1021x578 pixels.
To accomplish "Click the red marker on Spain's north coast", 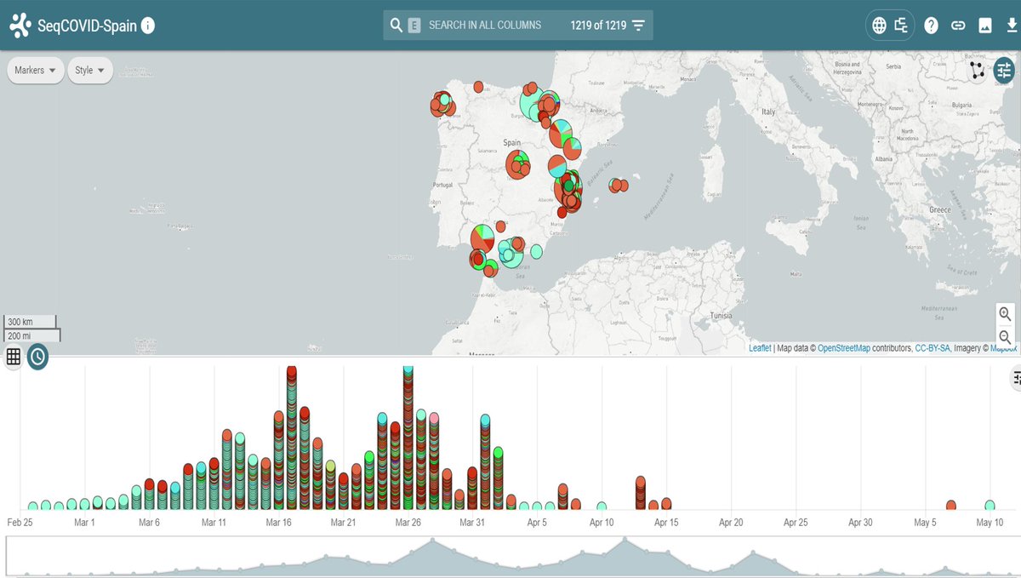I will coord(478,87).
